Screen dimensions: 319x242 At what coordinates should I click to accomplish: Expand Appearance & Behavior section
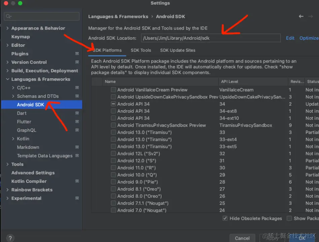(7, 28)
